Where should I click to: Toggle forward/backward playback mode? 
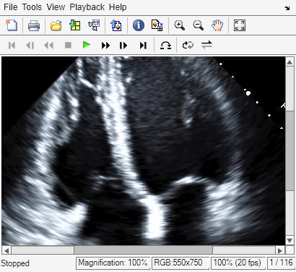206,45
